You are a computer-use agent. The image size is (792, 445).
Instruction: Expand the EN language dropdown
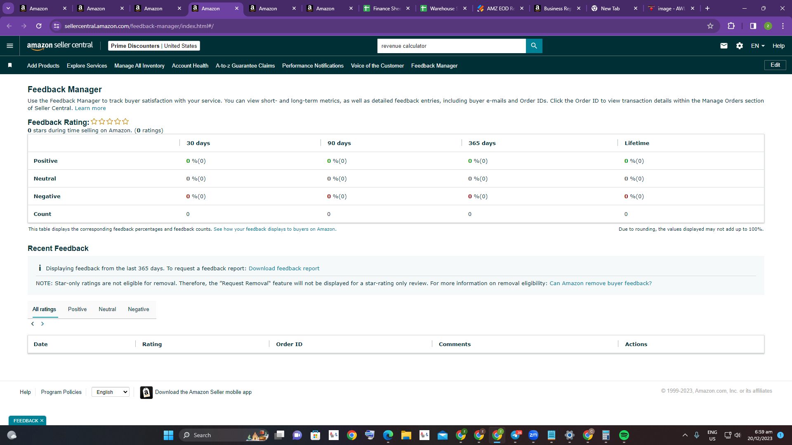[x=758, y=46]
